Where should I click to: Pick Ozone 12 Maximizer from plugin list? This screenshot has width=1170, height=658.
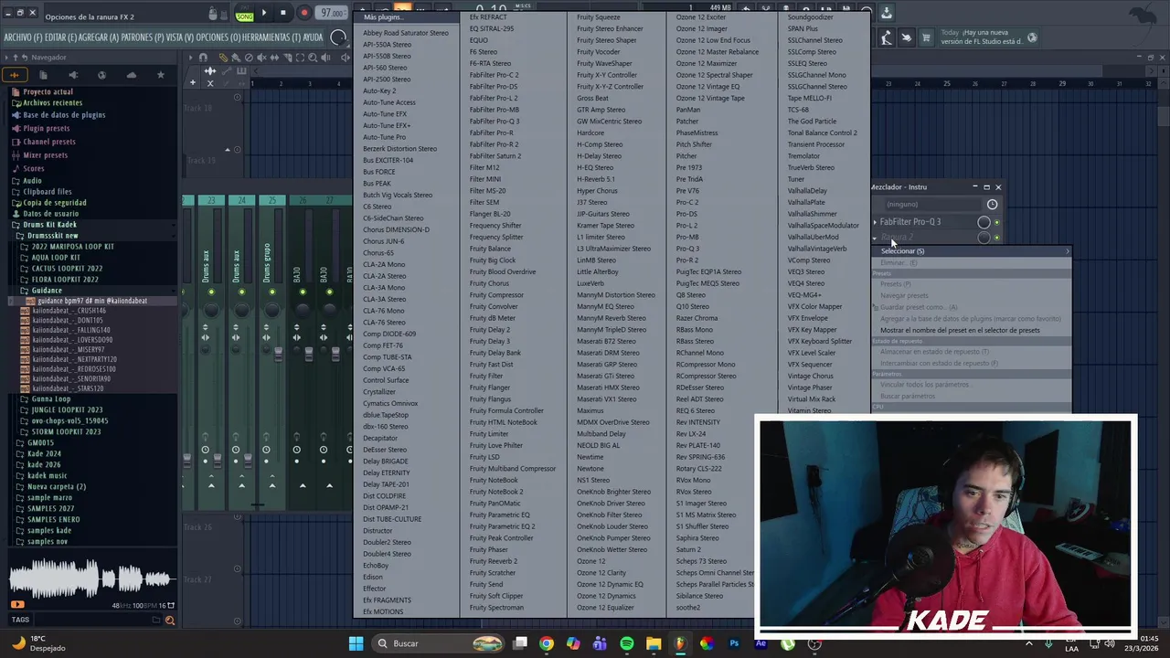(707, 64)
